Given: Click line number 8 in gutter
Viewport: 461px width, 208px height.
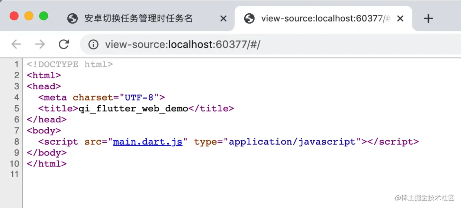Looking at the screenshot, I should pos(16,142).
